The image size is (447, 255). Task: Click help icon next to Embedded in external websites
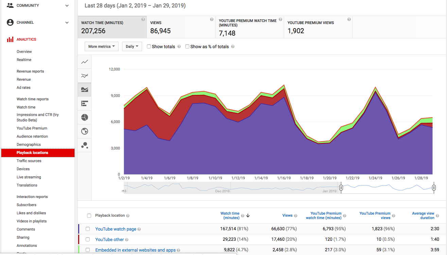178,250
